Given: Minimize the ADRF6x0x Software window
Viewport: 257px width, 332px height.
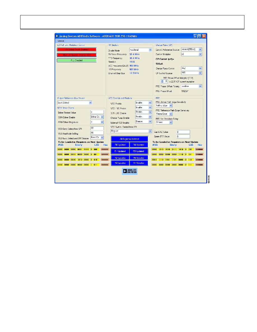Looking at the screenshot, I should tap(195, 36).
